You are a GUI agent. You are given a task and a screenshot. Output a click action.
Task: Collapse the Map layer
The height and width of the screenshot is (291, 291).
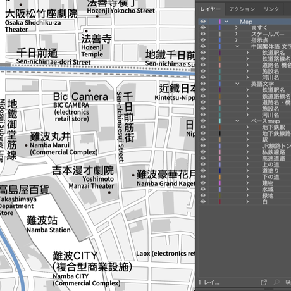pyautogui.click(x=226, y=22)
